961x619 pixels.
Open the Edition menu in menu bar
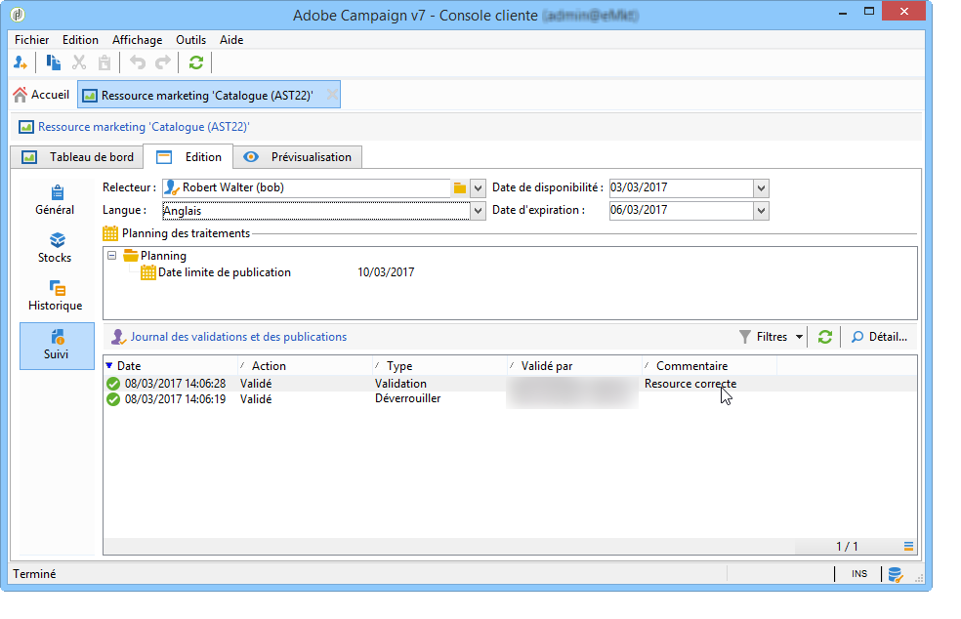[80, 40]
